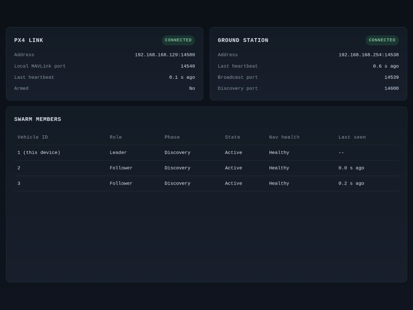Click the Nav health column header

[x=284, y=137]
